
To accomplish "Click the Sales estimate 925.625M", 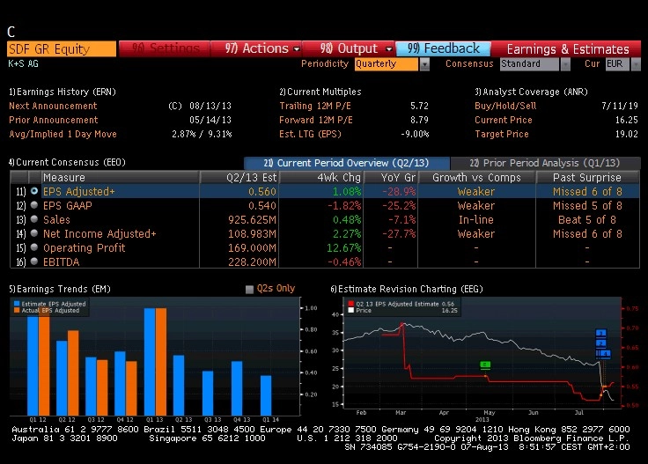I will tap(252, 220).
